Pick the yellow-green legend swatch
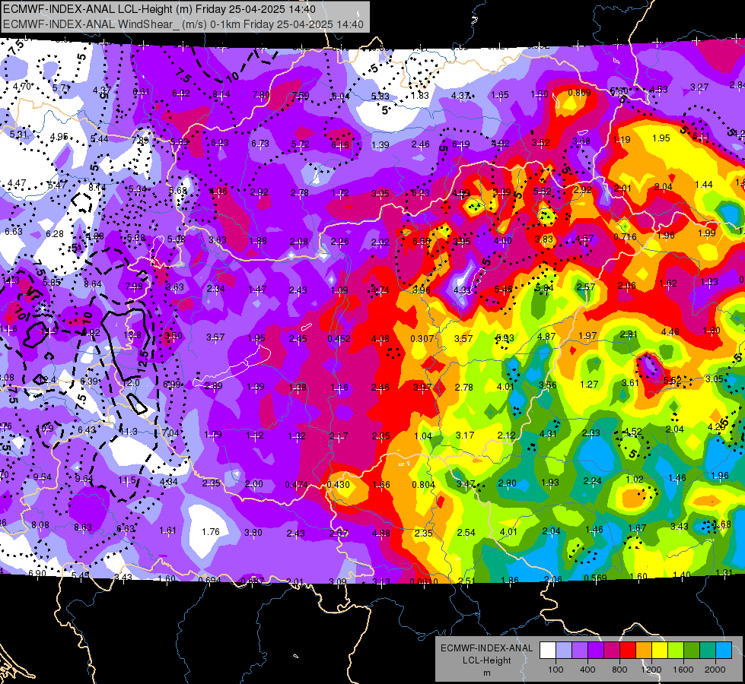 coord(676,650)
